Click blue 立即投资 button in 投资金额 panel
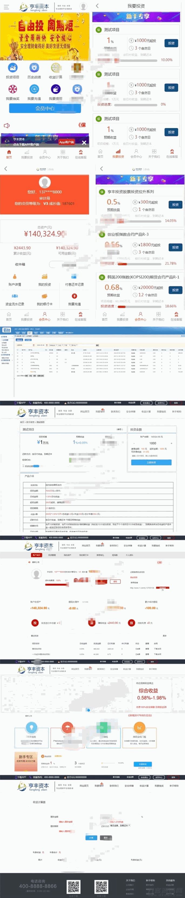 [x=151, y=462]
